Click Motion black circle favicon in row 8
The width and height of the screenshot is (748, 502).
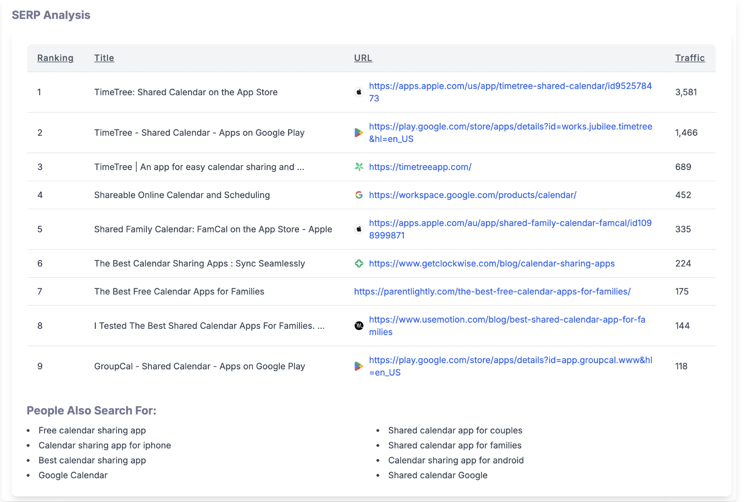(359, 326)
